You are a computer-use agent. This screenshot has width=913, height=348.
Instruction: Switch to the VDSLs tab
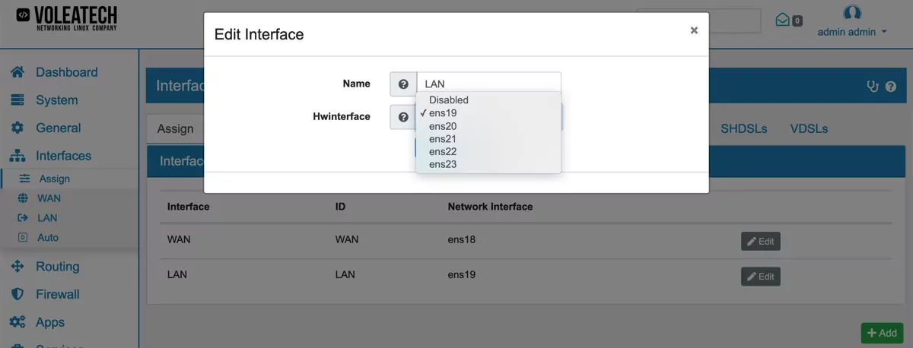point(809,128)
